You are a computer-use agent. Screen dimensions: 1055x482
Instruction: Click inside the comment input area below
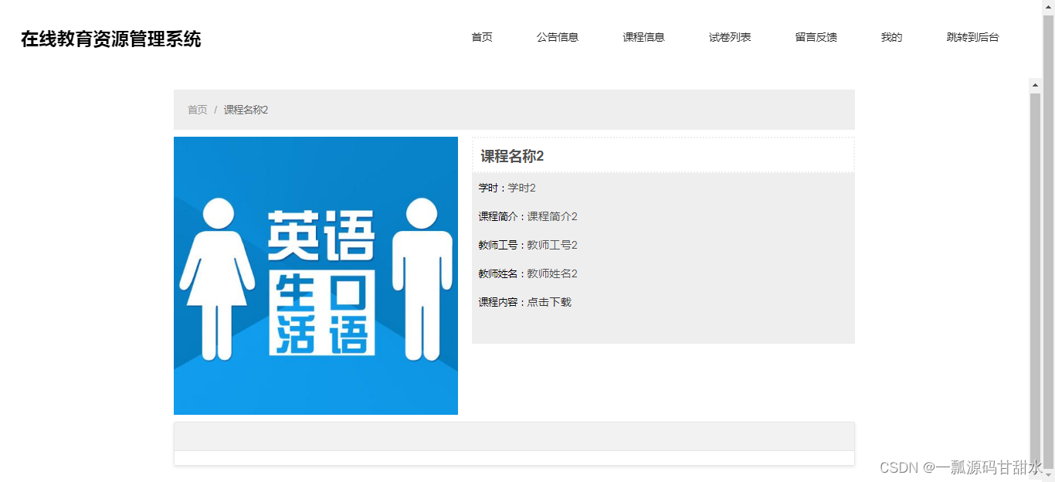(514, 436)
